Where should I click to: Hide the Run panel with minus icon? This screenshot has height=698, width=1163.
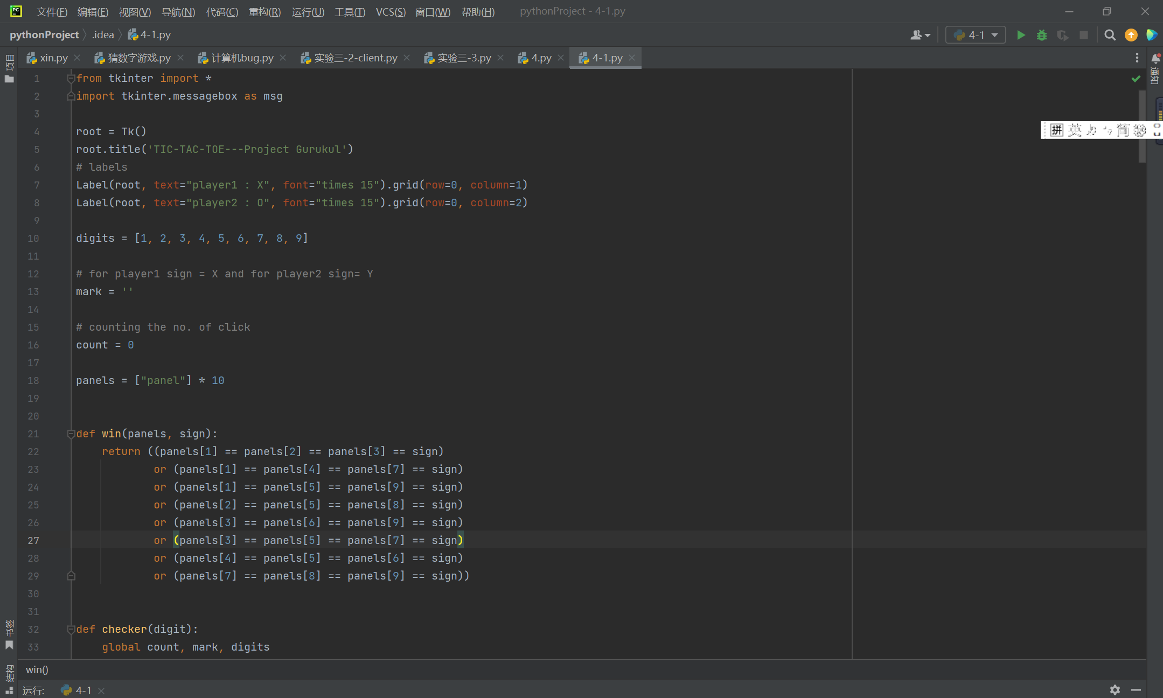click(1136, 690)
